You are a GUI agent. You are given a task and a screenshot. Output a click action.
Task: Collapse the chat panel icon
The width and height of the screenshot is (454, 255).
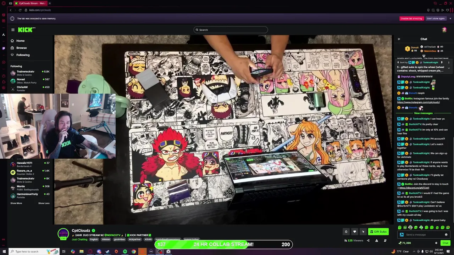tap(399, 39)
